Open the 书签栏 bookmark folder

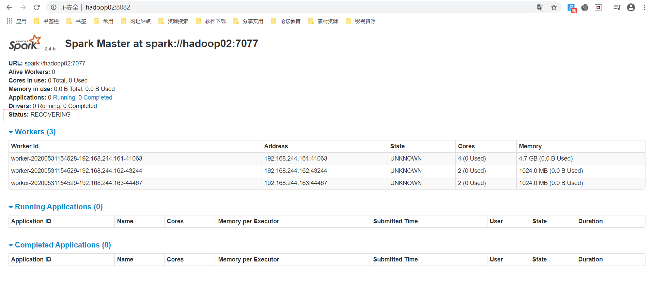[47, 21]
